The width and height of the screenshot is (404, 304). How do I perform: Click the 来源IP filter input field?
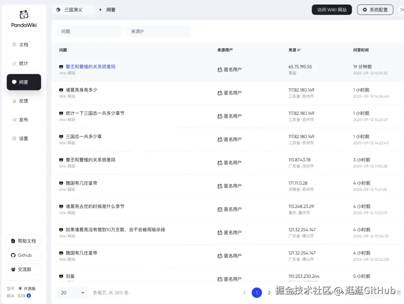pos(159,31)
